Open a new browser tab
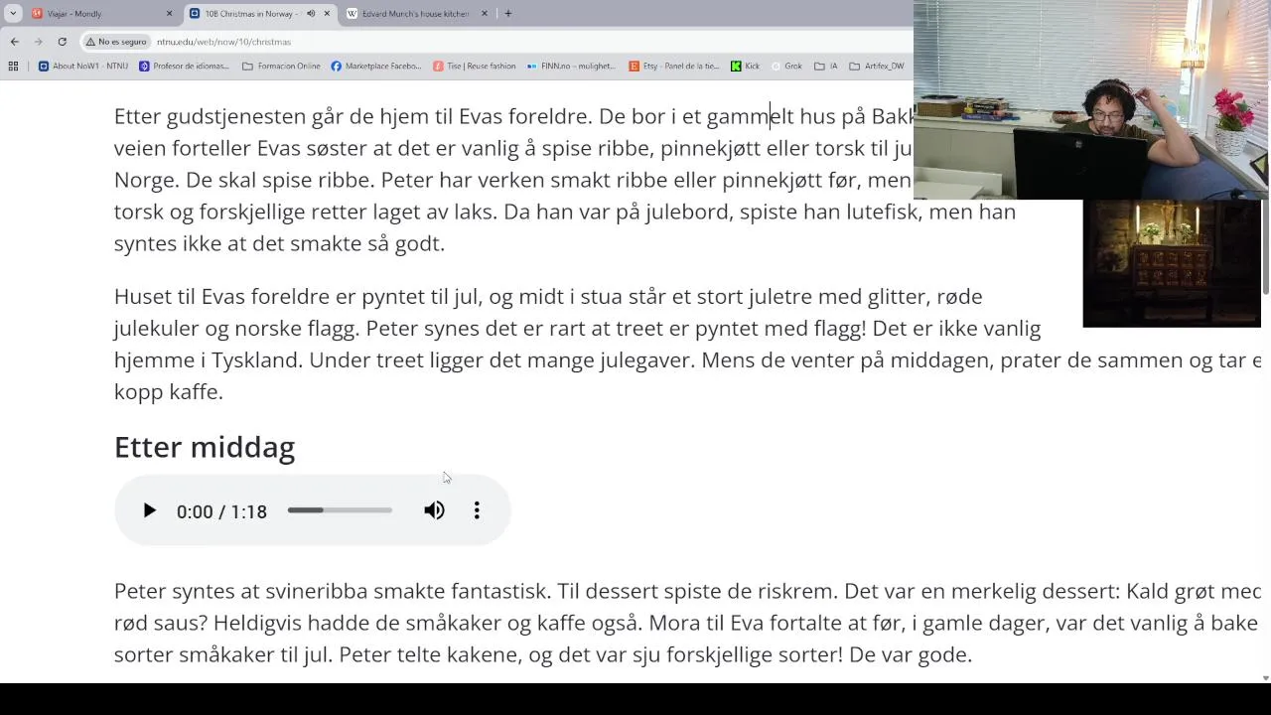Screen dimensions: 1271x715 click(x=508, y=14)
